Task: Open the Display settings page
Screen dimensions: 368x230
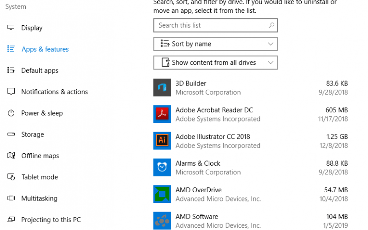Action: pos(32,28)
